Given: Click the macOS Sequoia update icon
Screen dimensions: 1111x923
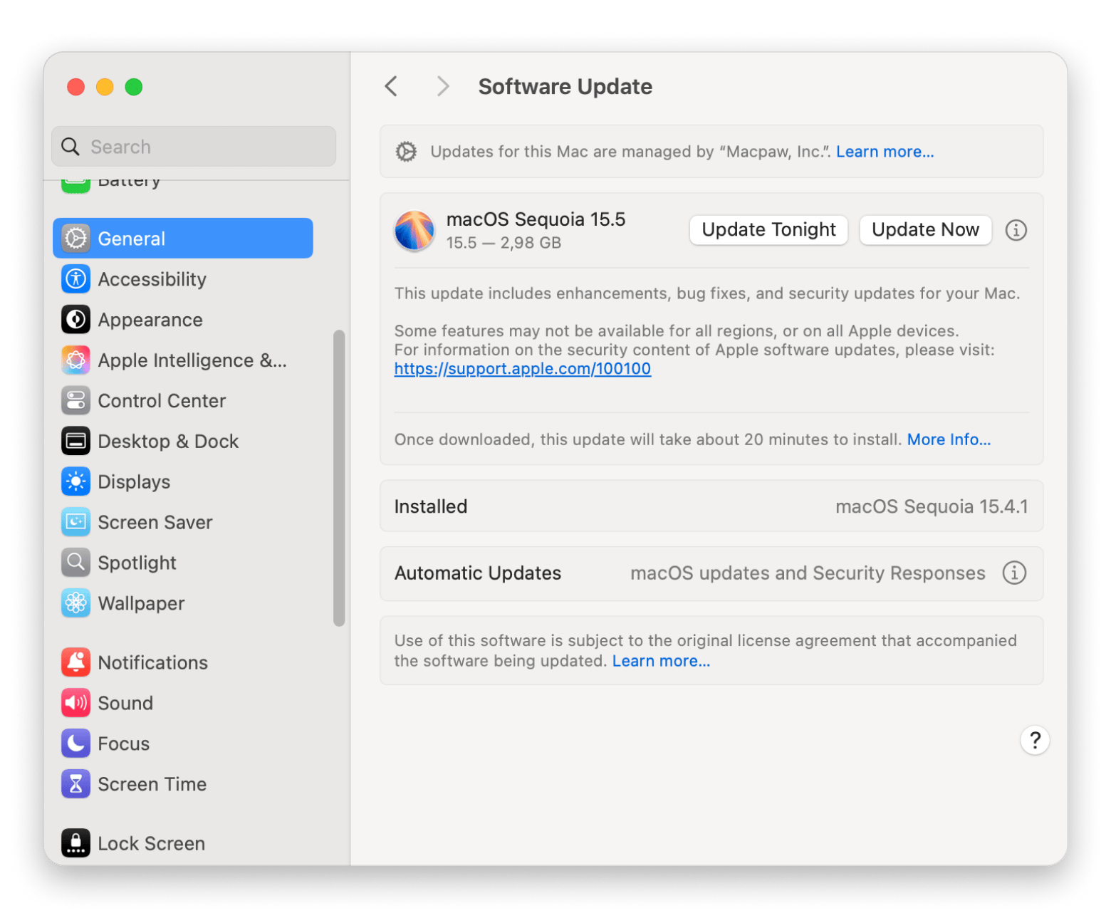Looking at the screenshot, I should pyautogui.click(x=414, y=231).
